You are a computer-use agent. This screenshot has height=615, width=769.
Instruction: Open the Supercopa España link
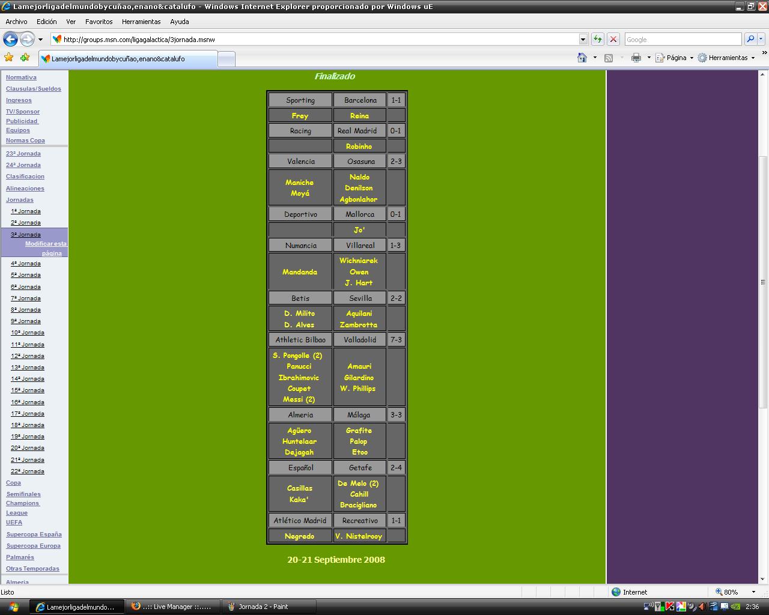pyautogui.click(x=34, y=535)
